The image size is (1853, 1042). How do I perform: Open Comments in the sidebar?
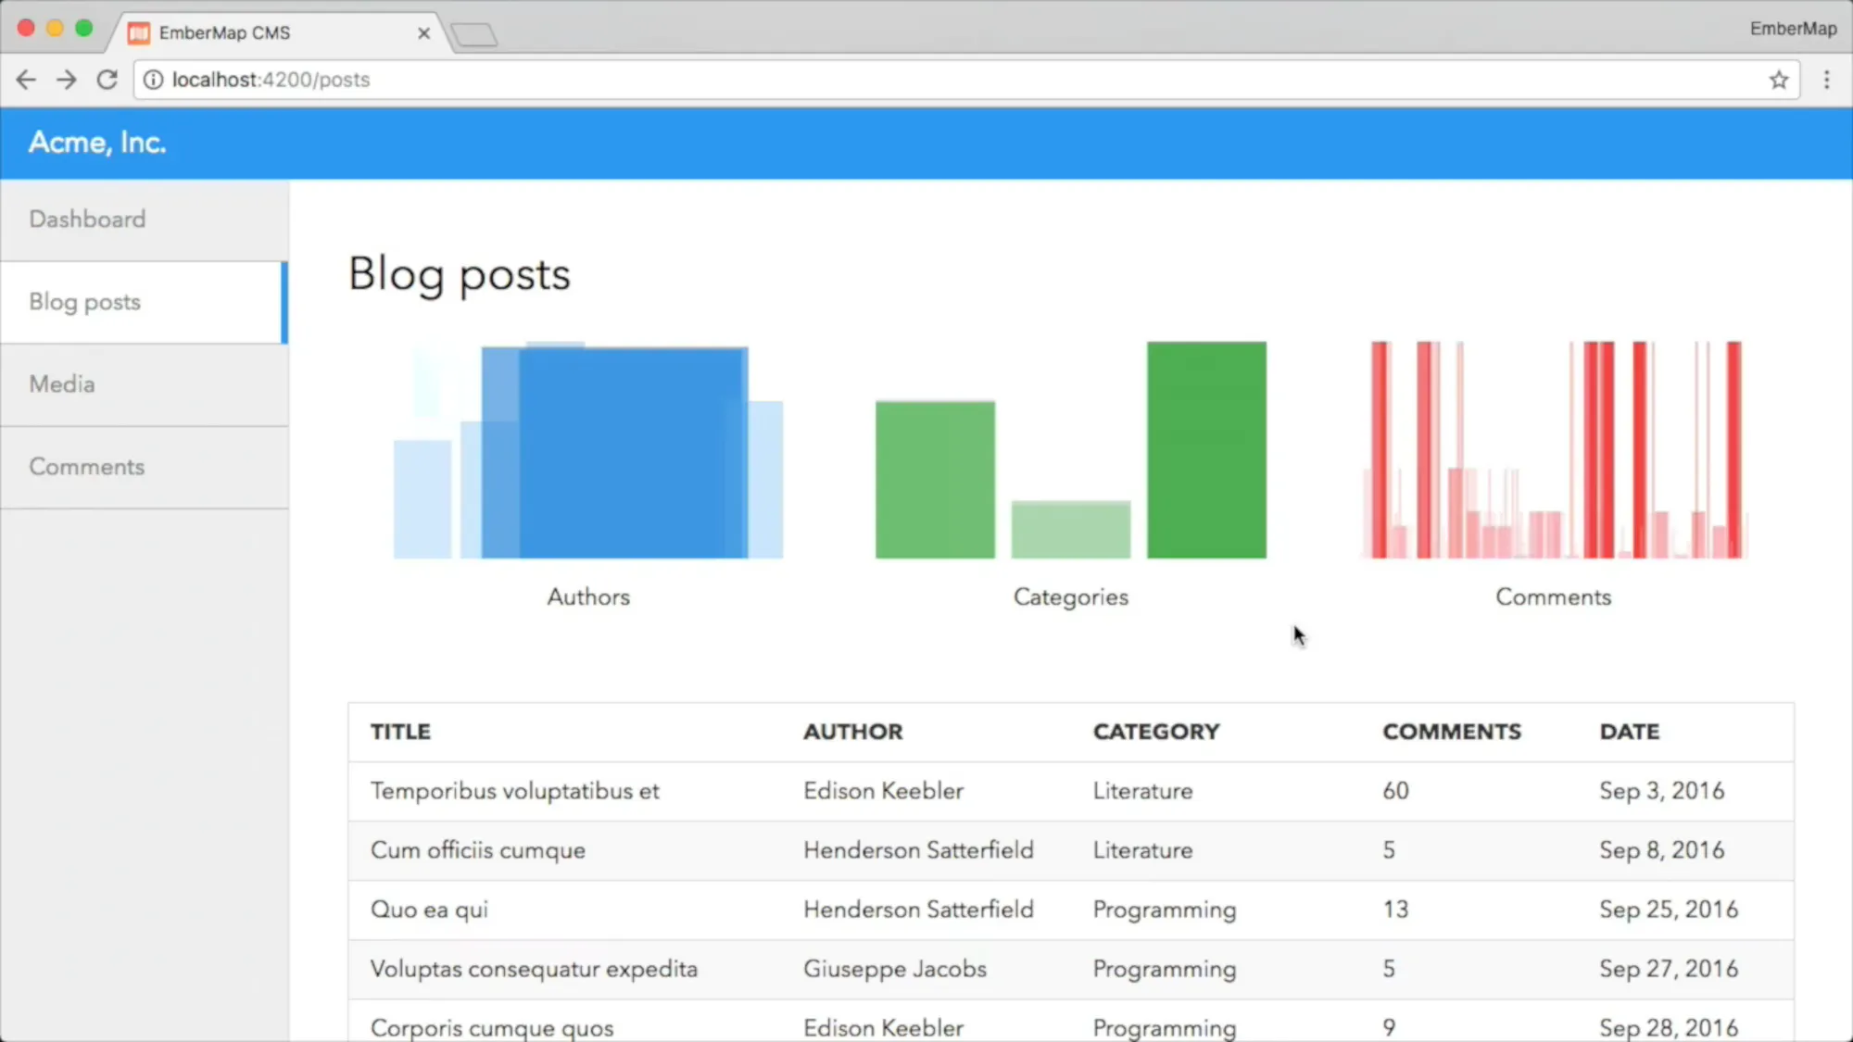point(145,467)
